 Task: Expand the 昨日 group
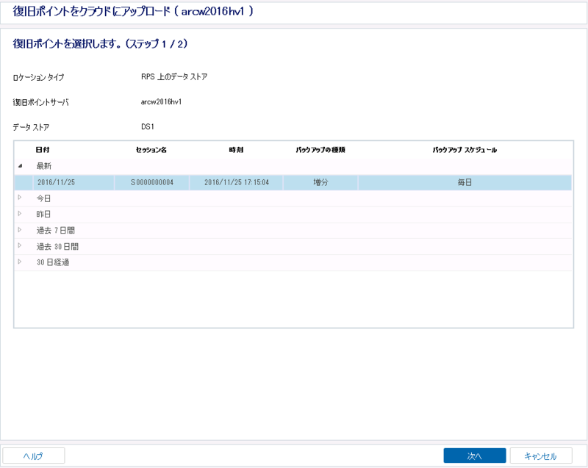[20, 214]
